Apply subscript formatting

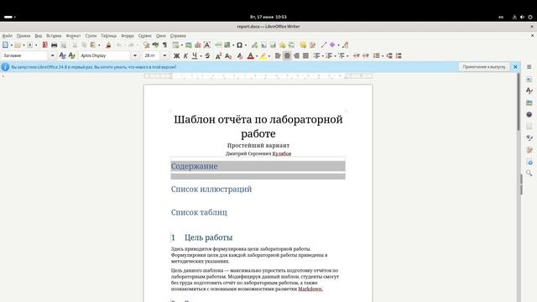point(228,55)
